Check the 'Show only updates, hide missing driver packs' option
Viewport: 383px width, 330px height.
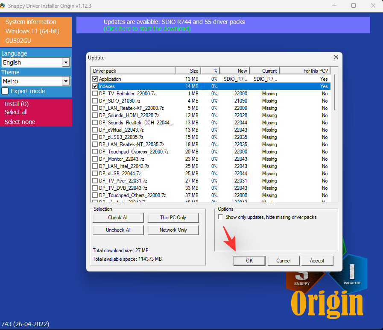221,217
